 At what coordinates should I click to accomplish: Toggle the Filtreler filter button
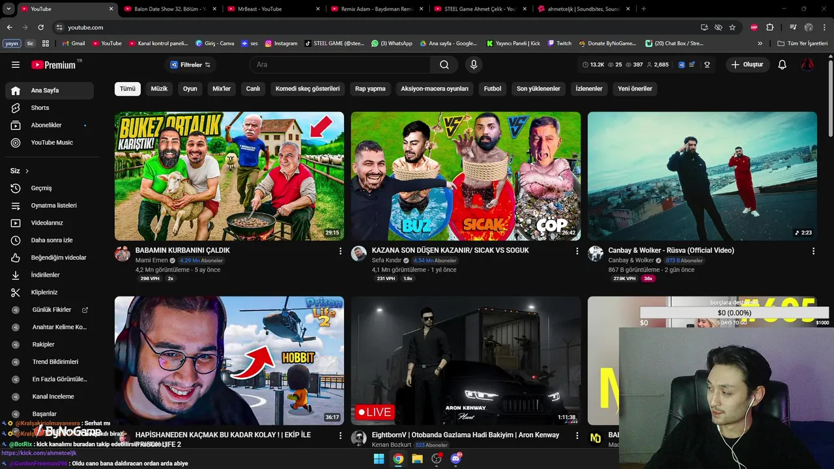[190, 64]
